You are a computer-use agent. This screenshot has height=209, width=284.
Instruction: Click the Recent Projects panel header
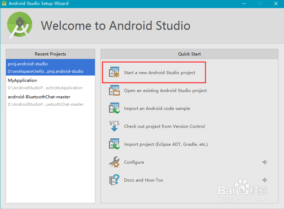click(x=50, y=54)
